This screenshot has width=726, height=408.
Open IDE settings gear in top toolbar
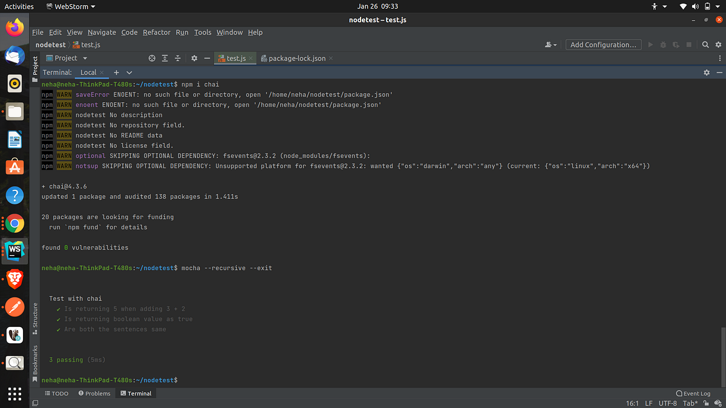(x=718, y=45)
